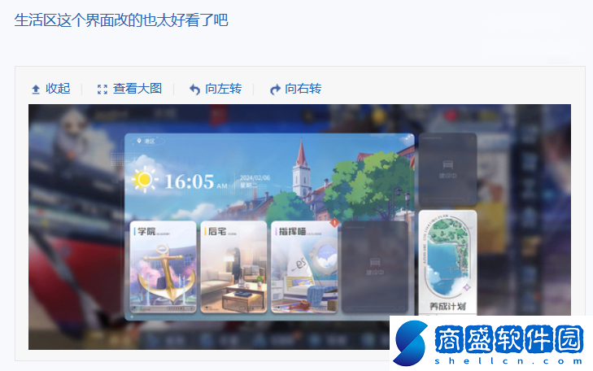Click the greyed 建设中 card above 养成计划

(447, 169)
